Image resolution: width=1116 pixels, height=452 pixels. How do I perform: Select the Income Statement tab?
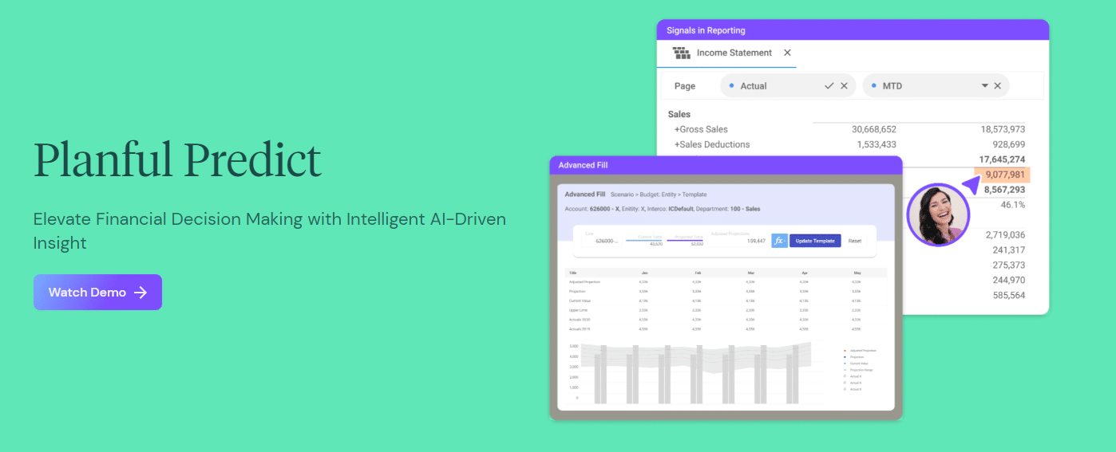[x=734, y=53]
